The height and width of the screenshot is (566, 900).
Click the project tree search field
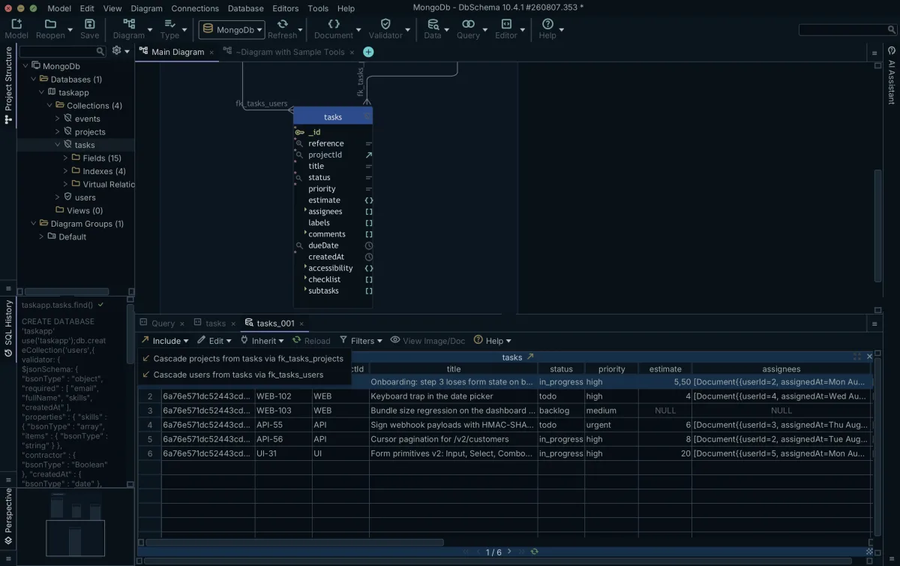(x=63, y=51)
